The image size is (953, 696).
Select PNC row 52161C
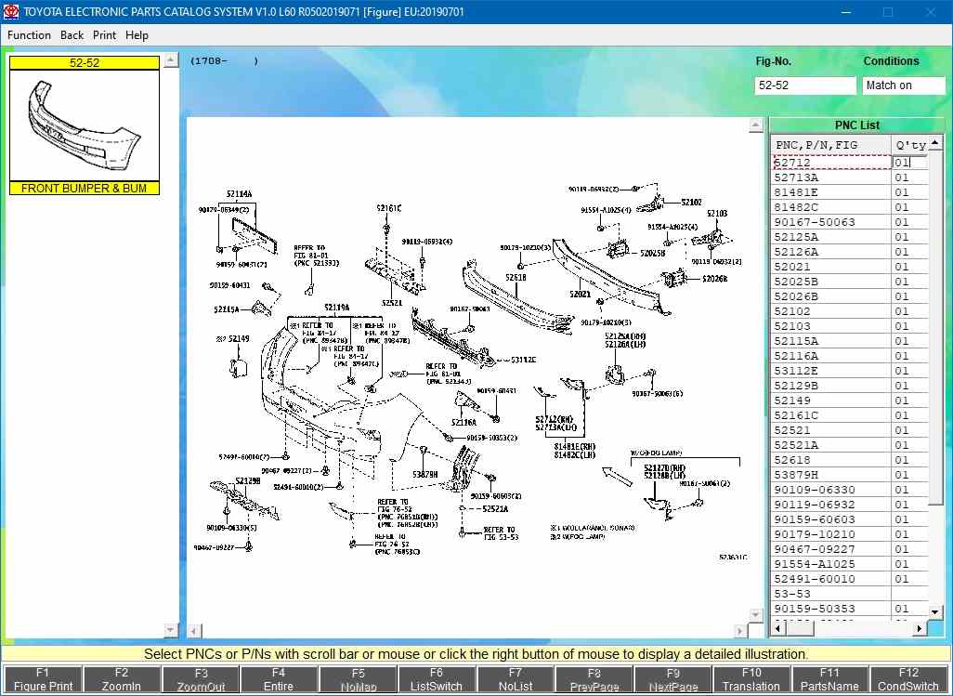point(850,415)
